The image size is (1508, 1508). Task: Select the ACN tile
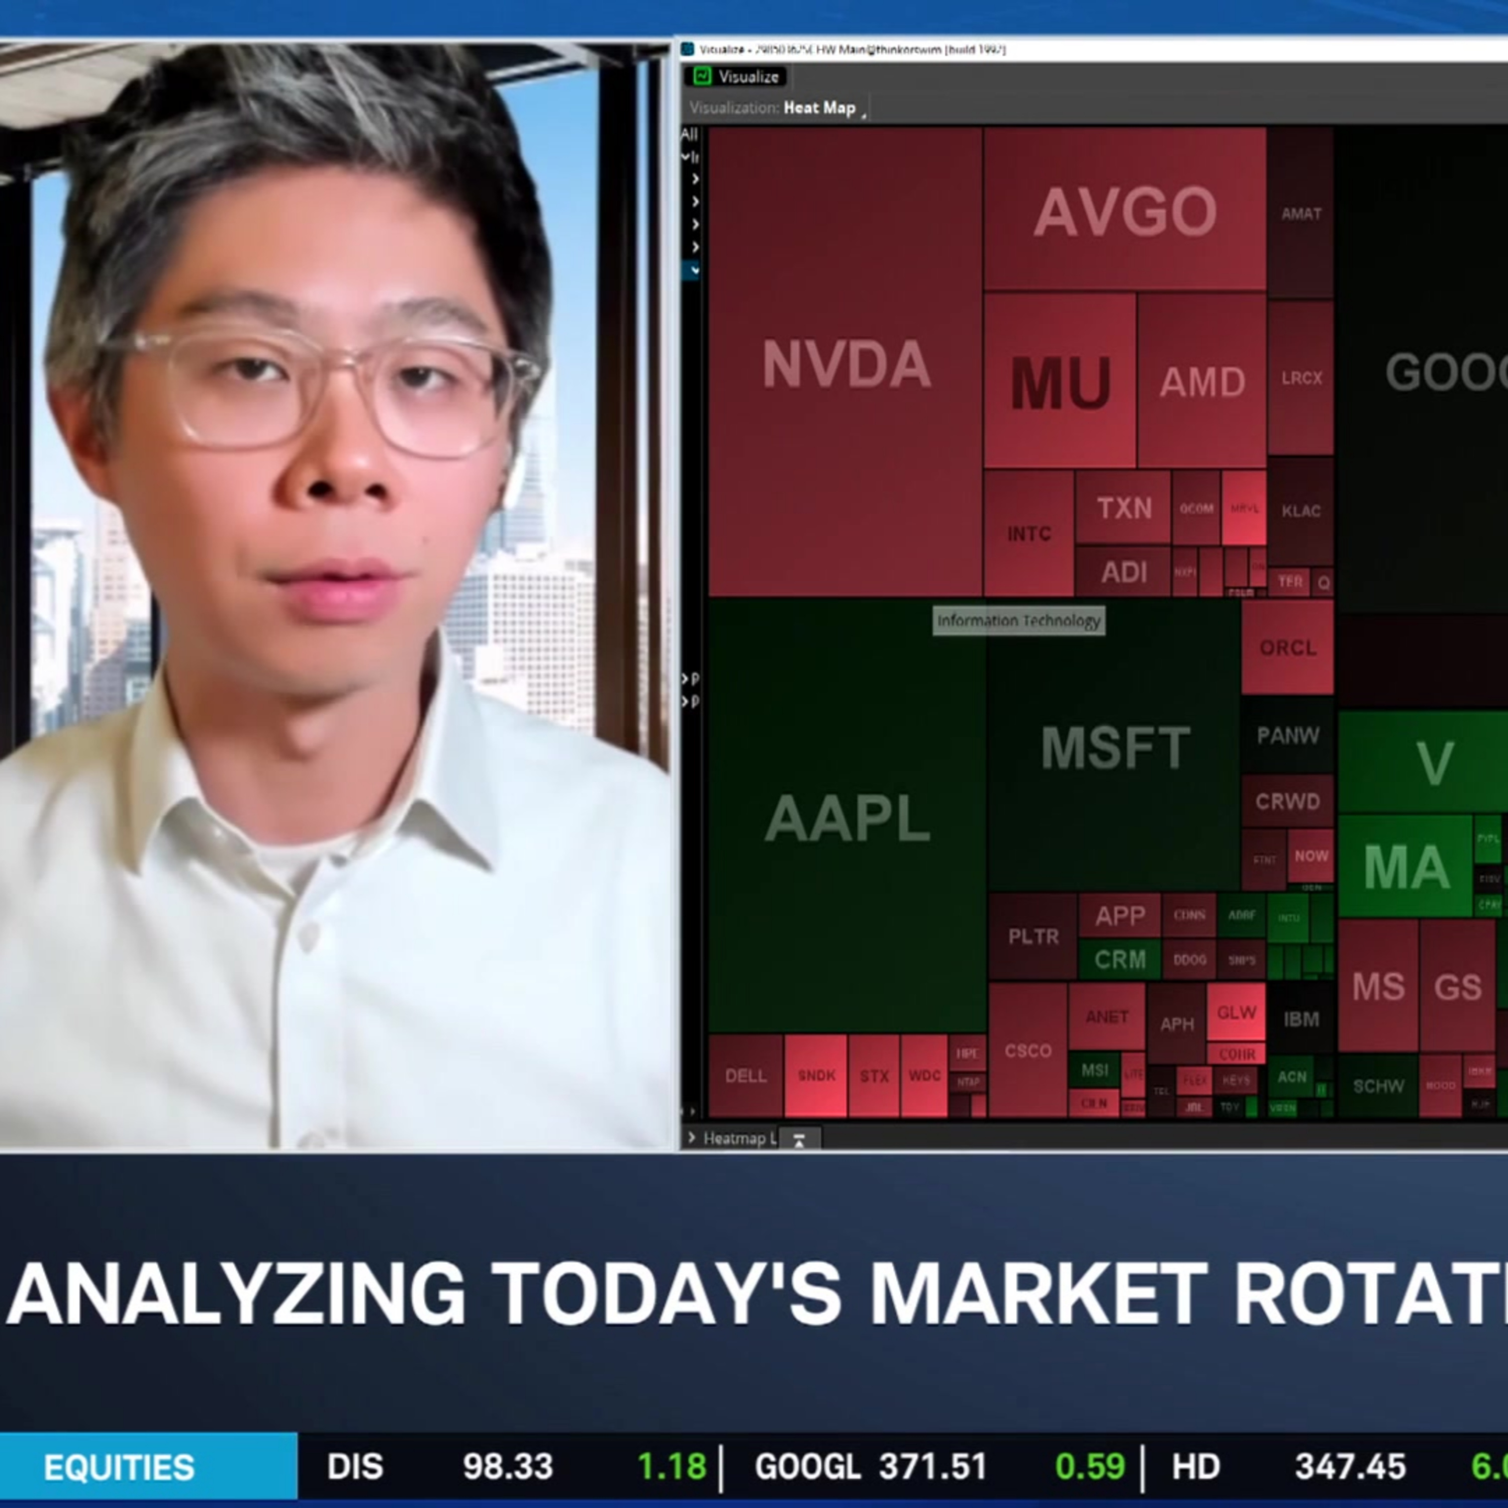(x=1291, y=1076)
